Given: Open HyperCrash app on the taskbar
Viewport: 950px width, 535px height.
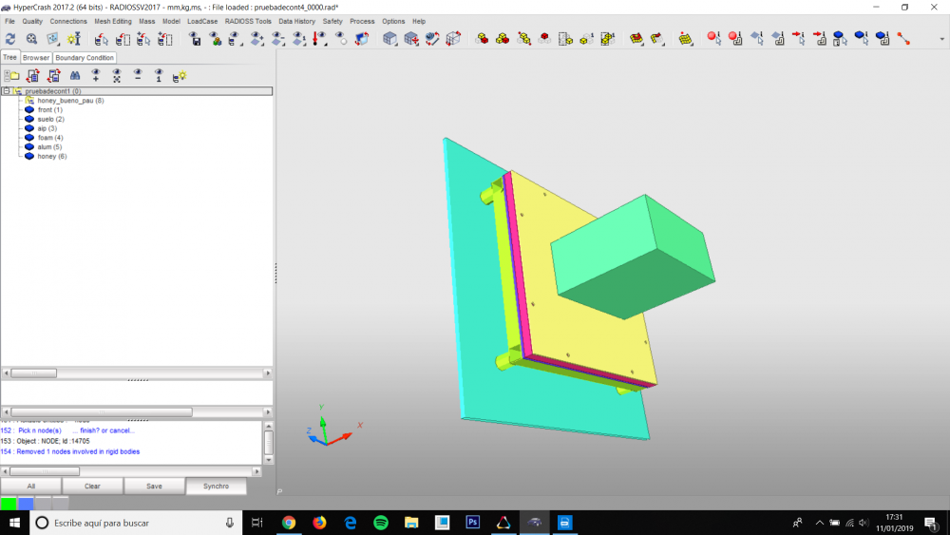Looking at the screenshot, I should tap(534, 523).
